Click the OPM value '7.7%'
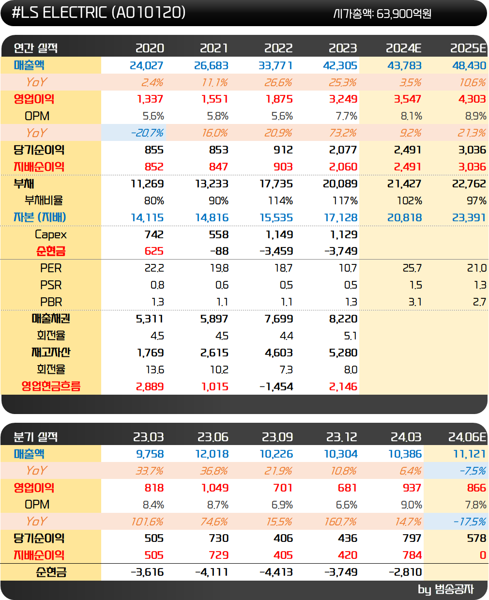 pyautogui.click(x=347, y=116)
